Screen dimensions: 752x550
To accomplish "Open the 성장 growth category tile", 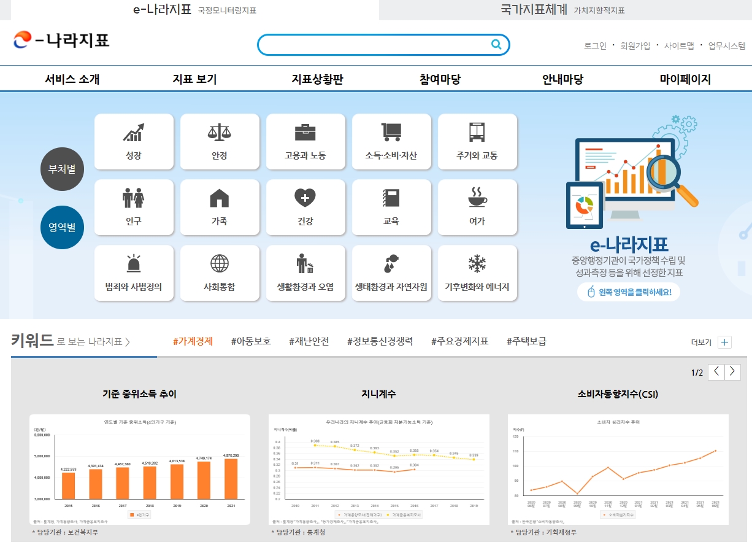I will 134,142.
